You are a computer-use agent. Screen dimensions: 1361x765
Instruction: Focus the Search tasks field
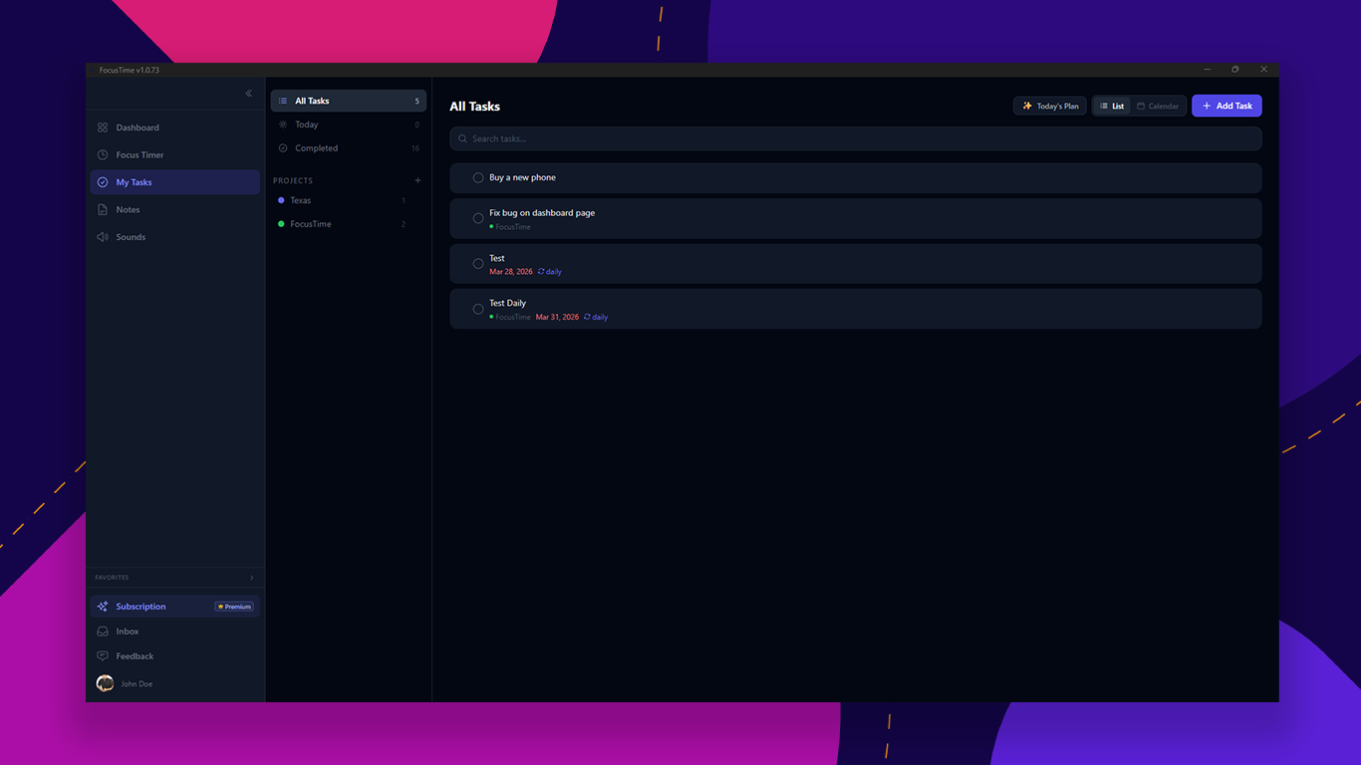pyautogui.click(x=855, y=138)
